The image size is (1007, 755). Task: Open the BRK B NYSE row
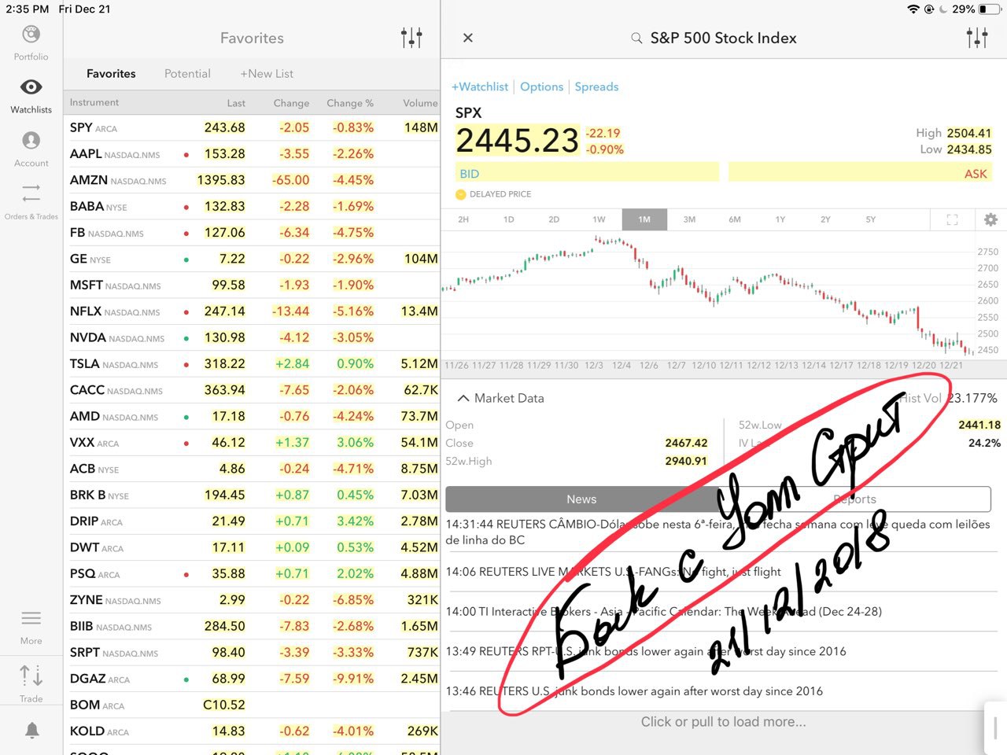(252, 495)
